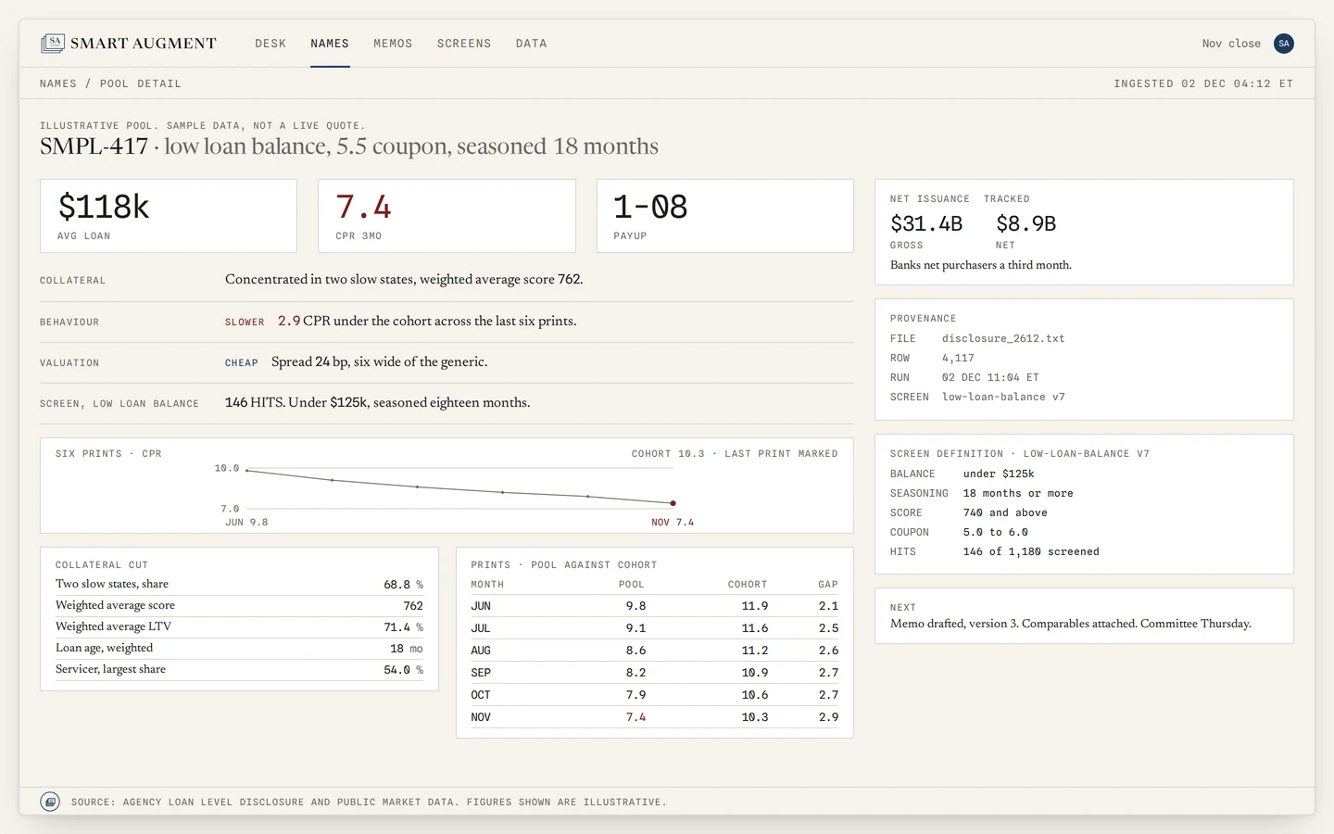The height and width of the screenshot is (834, 1334).
Task: Select the 7.4 CPR 3MO card
Action: point(447,216)
